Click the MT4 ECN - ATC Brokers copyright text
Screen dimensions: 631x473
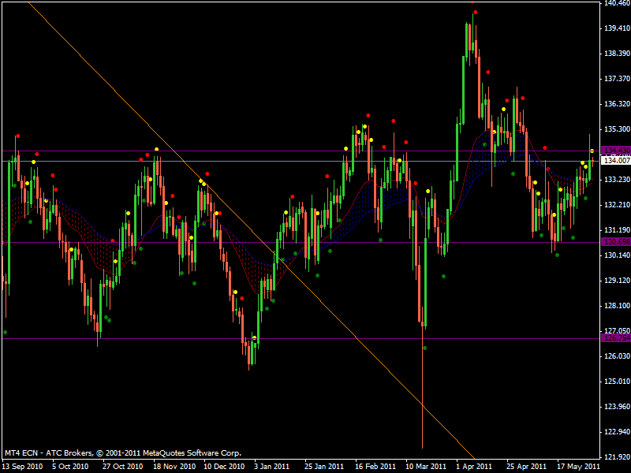tap(123, 453)
